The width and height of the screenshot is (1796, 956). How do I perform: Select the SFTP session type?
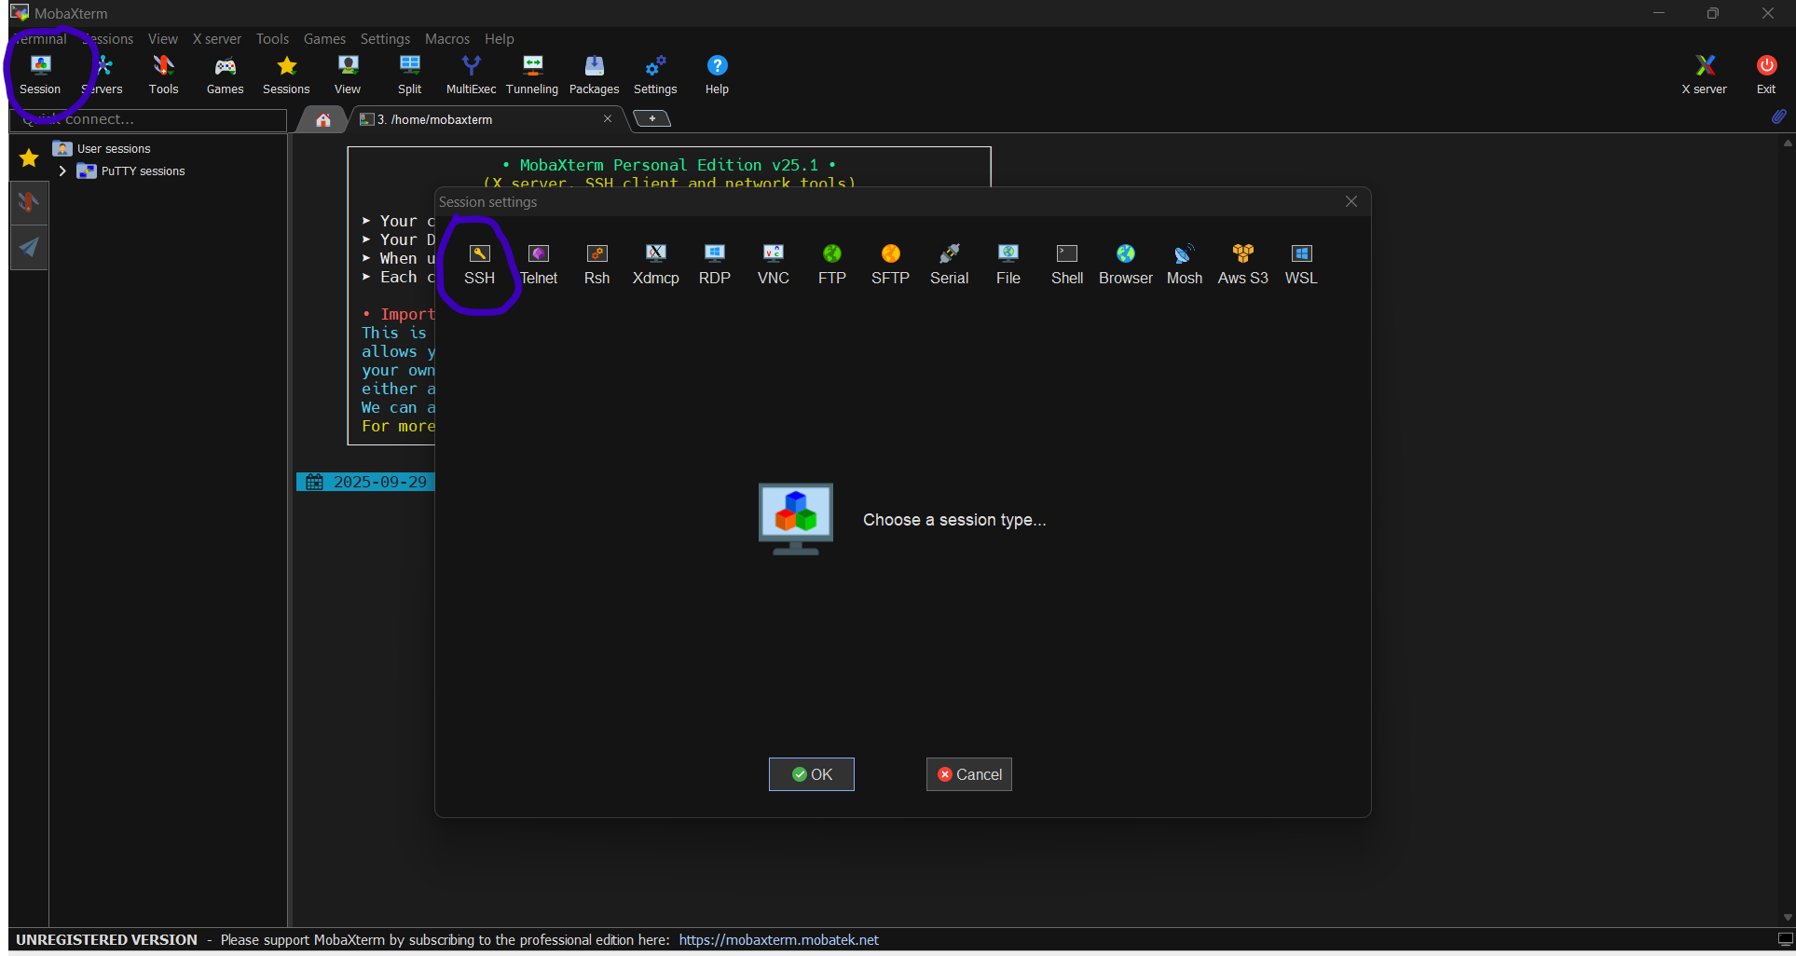point(890,264)
